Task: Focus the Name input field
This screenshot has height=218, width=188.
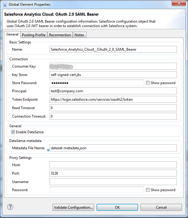Action: click(113, 49)
